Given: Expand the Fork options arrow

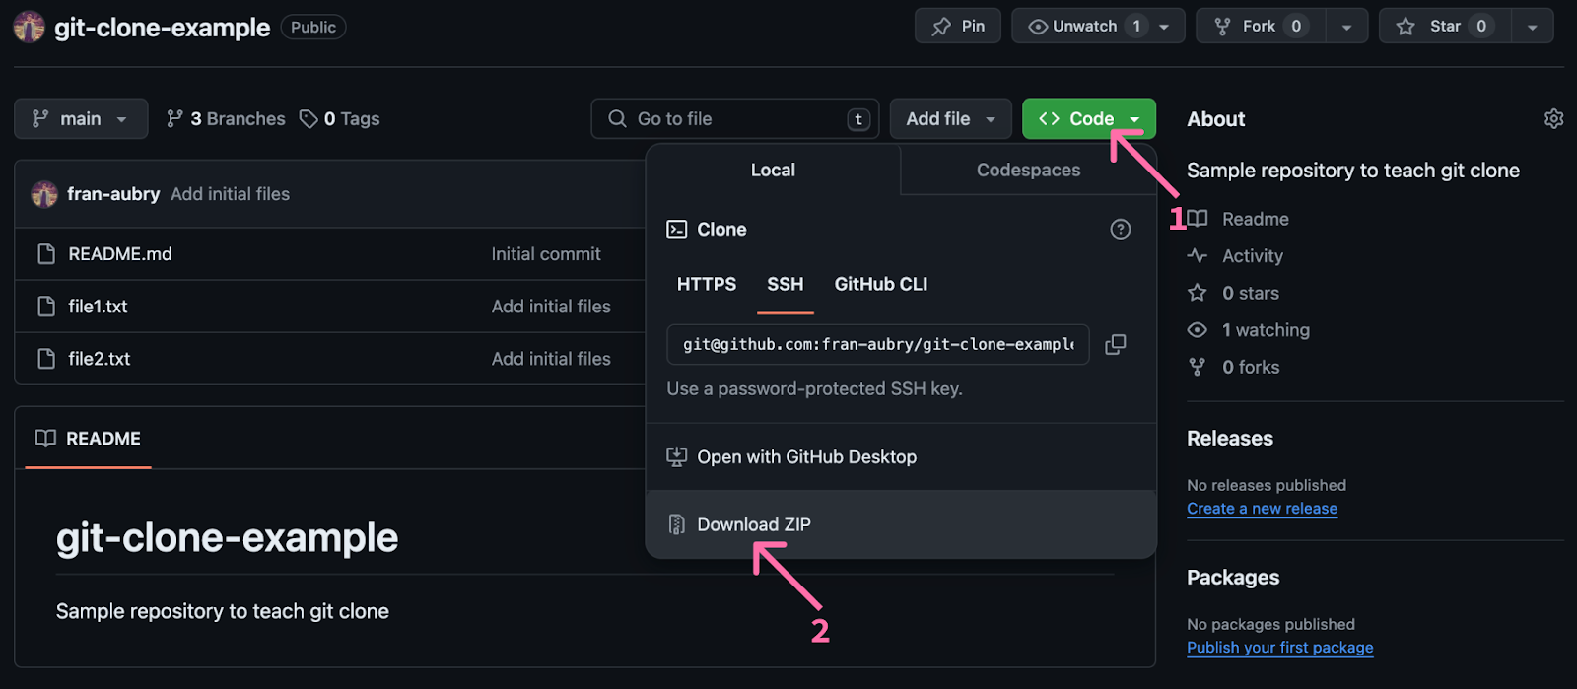Looking at the screenshot, I should tap(1346, 27).
